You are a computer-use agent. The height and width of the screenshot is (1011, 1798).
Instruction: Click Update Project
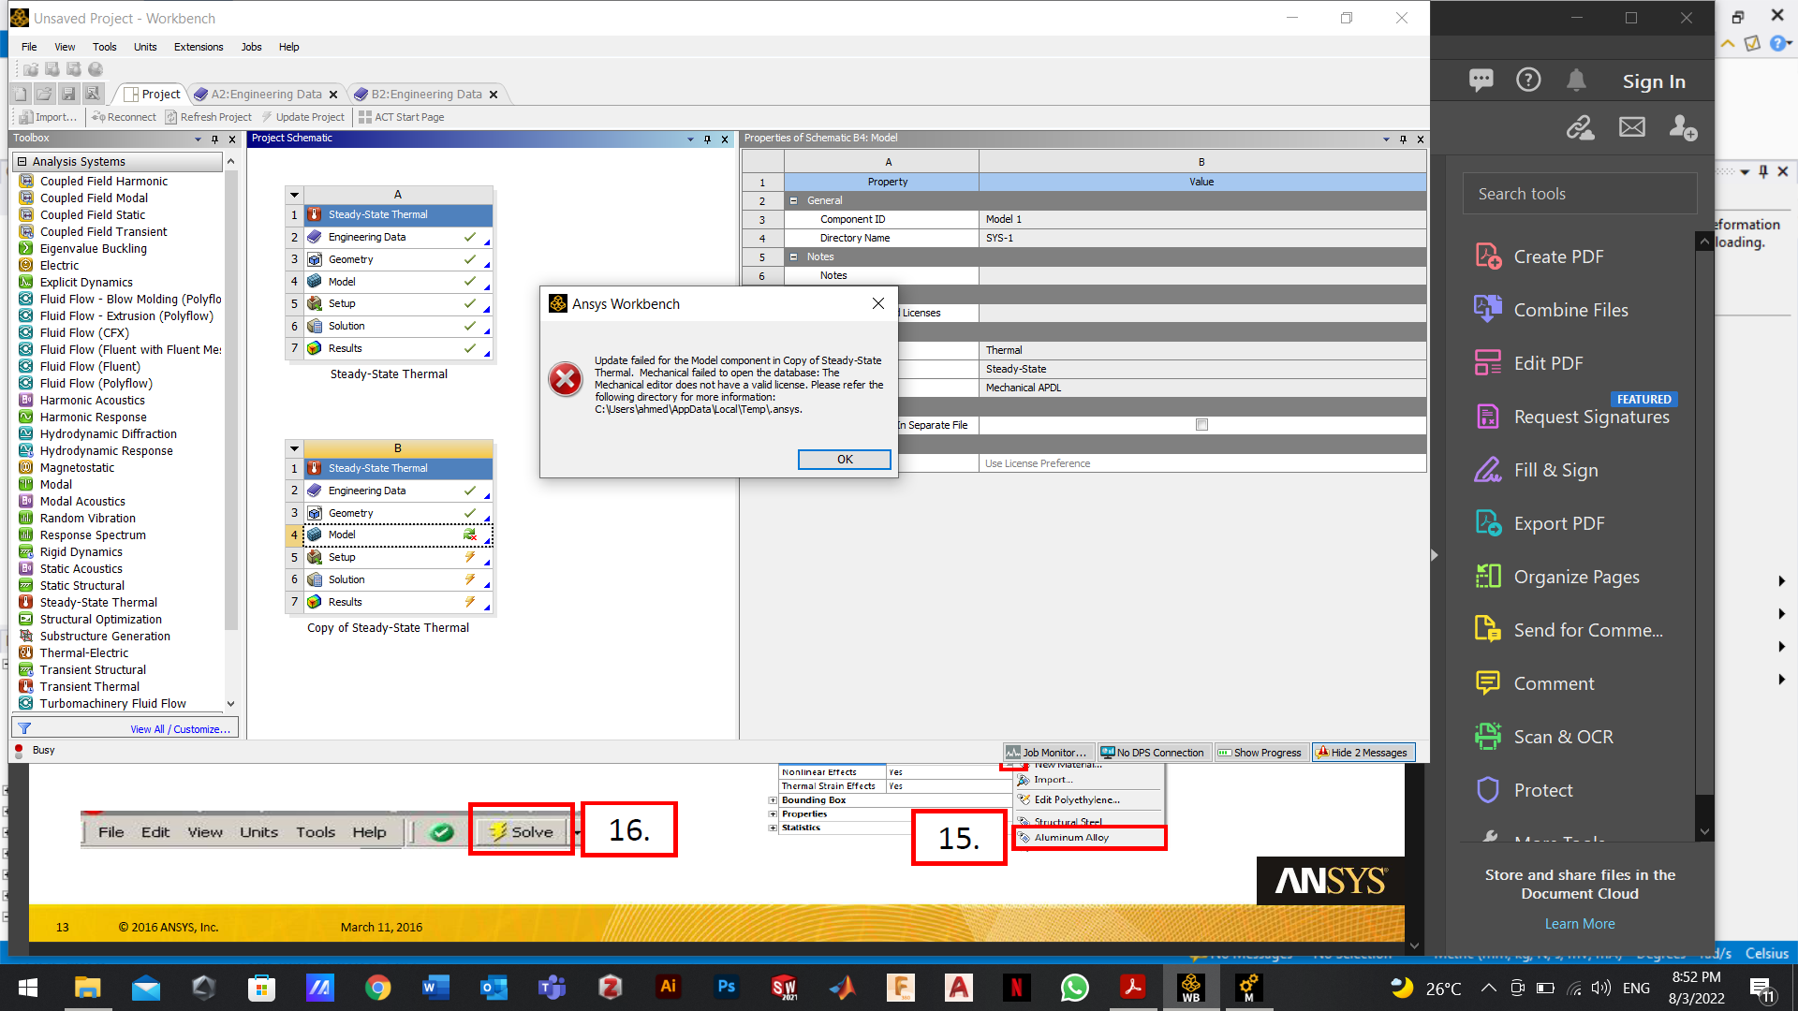pyautogui.click(x=302, y=117)
